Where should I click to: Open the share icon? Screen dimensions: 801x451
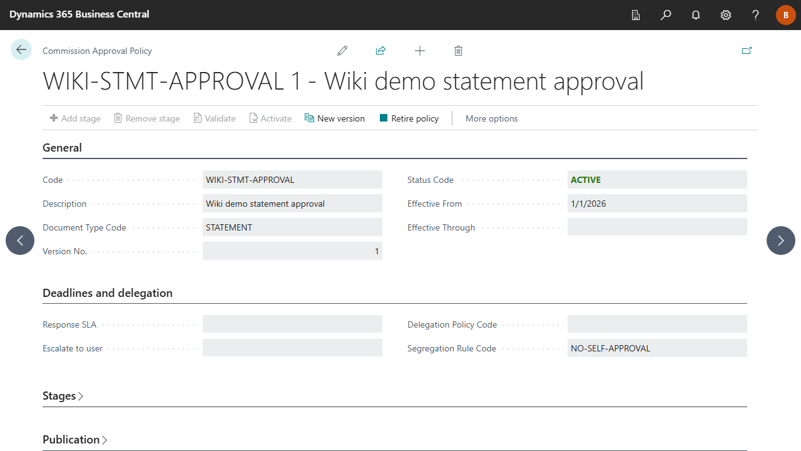380,51
